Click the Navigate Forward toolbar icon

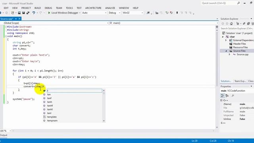6,13
